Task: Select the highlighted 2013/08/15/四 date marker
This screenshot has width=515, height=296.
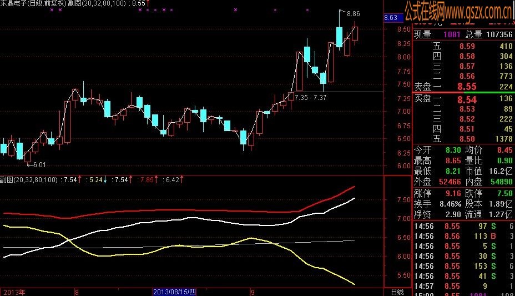Action: [x=174, y=292]
